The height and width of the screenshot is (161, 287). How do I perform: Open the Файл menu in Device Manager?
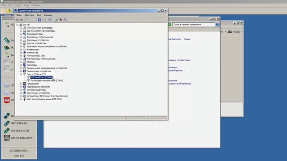coord(19,15)
